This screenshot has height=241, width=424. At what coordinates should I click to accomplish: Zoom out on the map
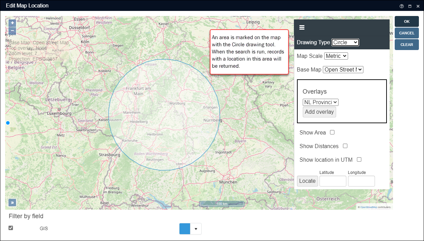pyautogui.click(x=12, y=31)
